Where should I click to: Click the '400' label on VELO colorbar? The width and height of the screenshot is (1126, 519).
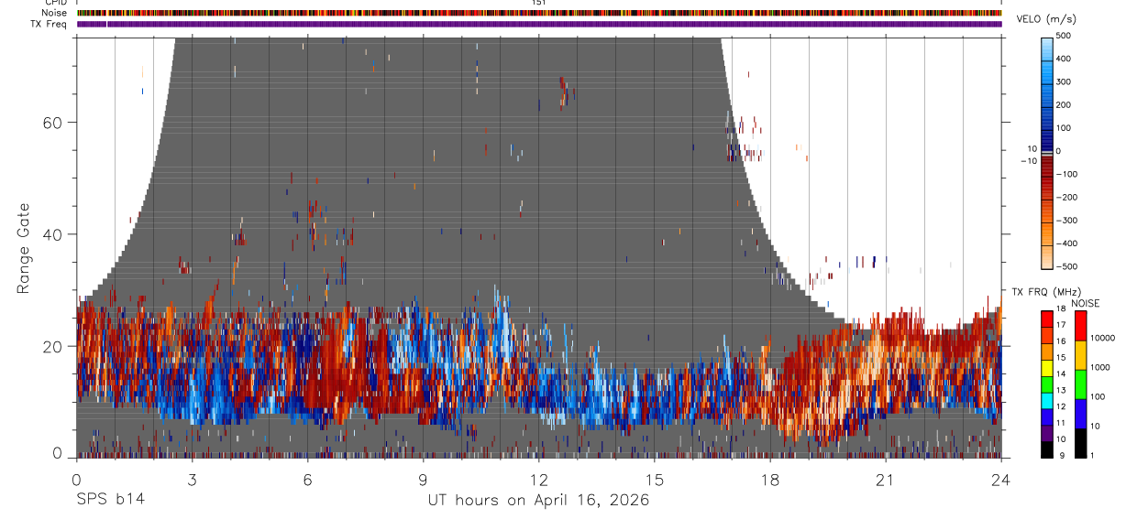[1065, 59]
